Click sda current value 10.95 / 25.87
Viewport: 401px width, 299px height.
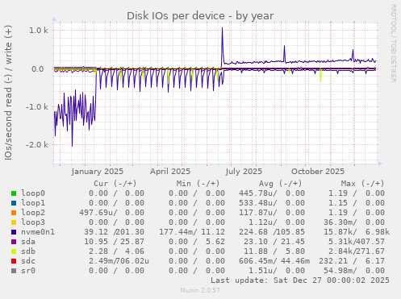click(x=114, y=242)
